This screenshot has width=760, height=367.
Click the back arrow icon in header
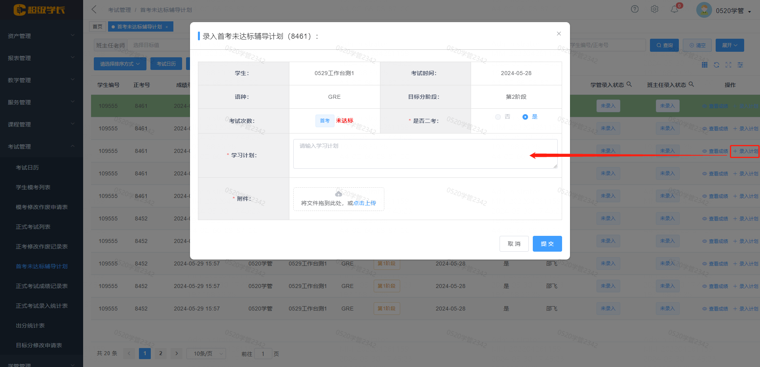[94, 9]
